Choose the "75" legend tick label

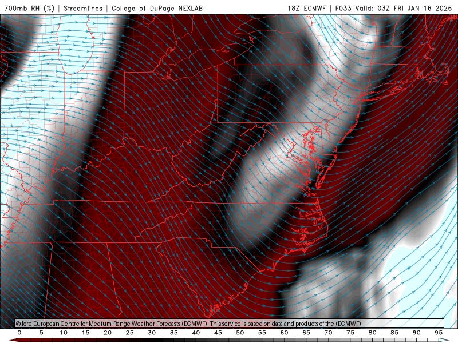[x=350, y=333]
